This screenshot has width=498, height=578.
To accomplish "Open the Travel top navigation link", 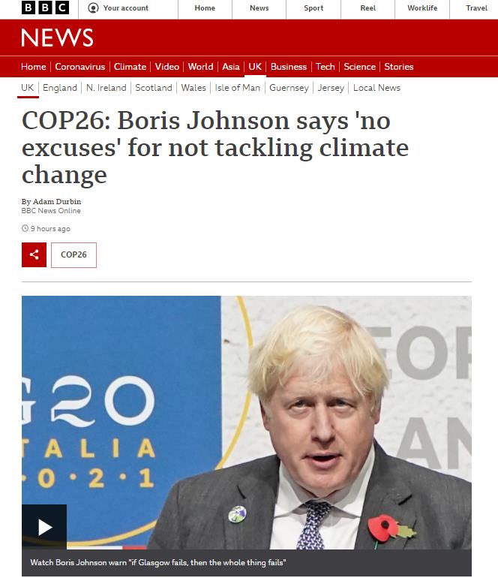I will [476, 8].
